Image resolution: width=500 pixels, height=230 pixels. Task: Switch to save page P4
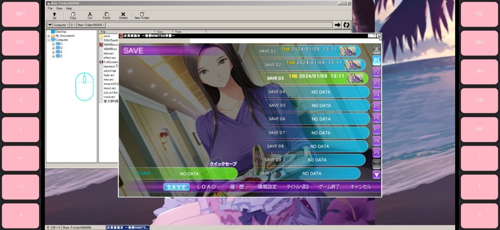[x=377, y=95]
